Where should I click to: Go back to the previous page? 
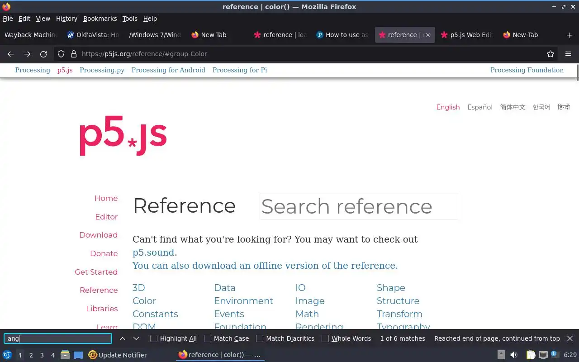click(11, 54)
